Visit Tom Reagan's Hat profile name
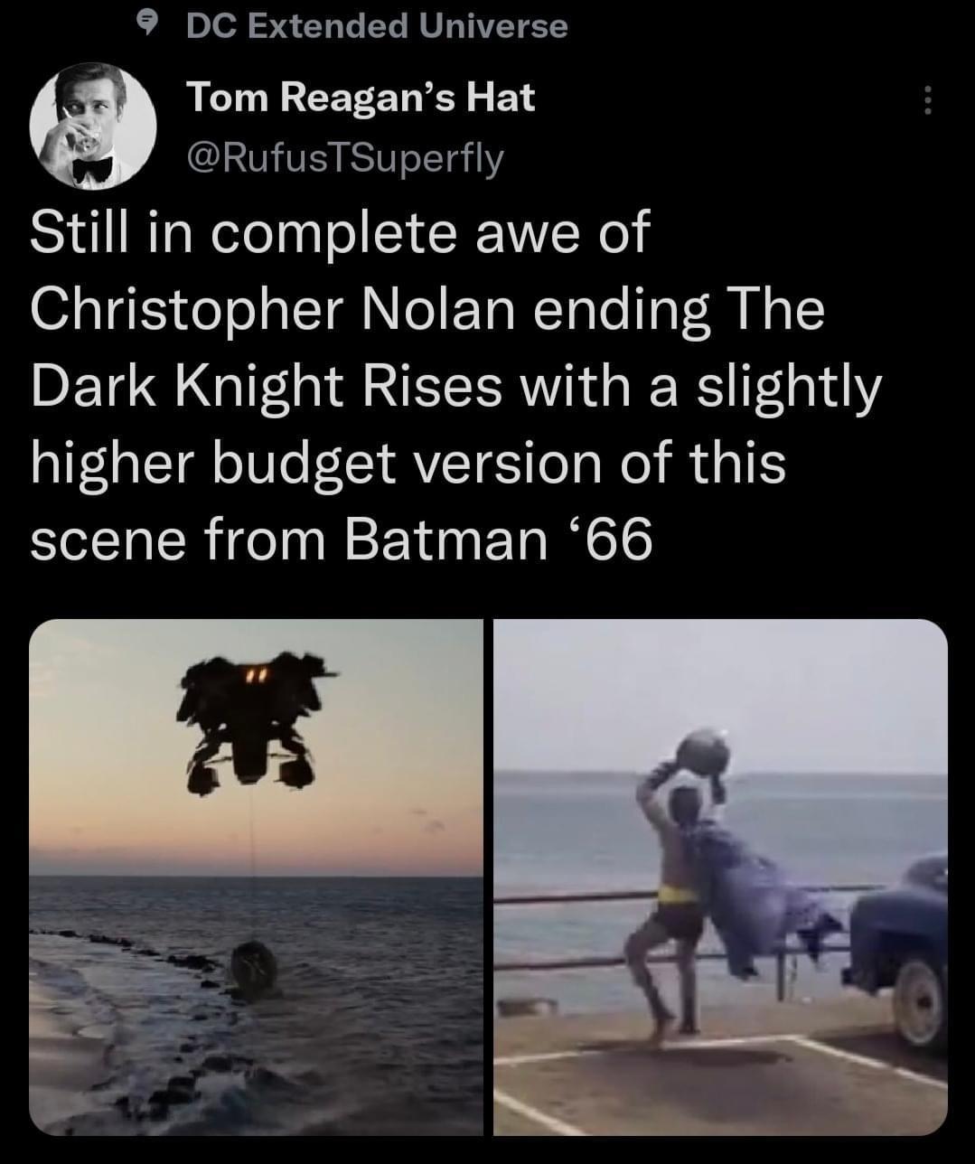Viewport: 975px width, 1164px height. click(x=361, y=96)
